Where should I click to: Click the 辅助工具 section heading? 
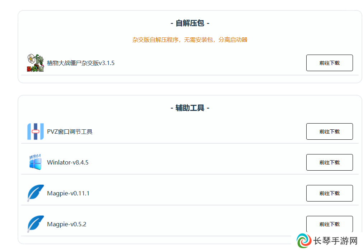tap(190, 108)
